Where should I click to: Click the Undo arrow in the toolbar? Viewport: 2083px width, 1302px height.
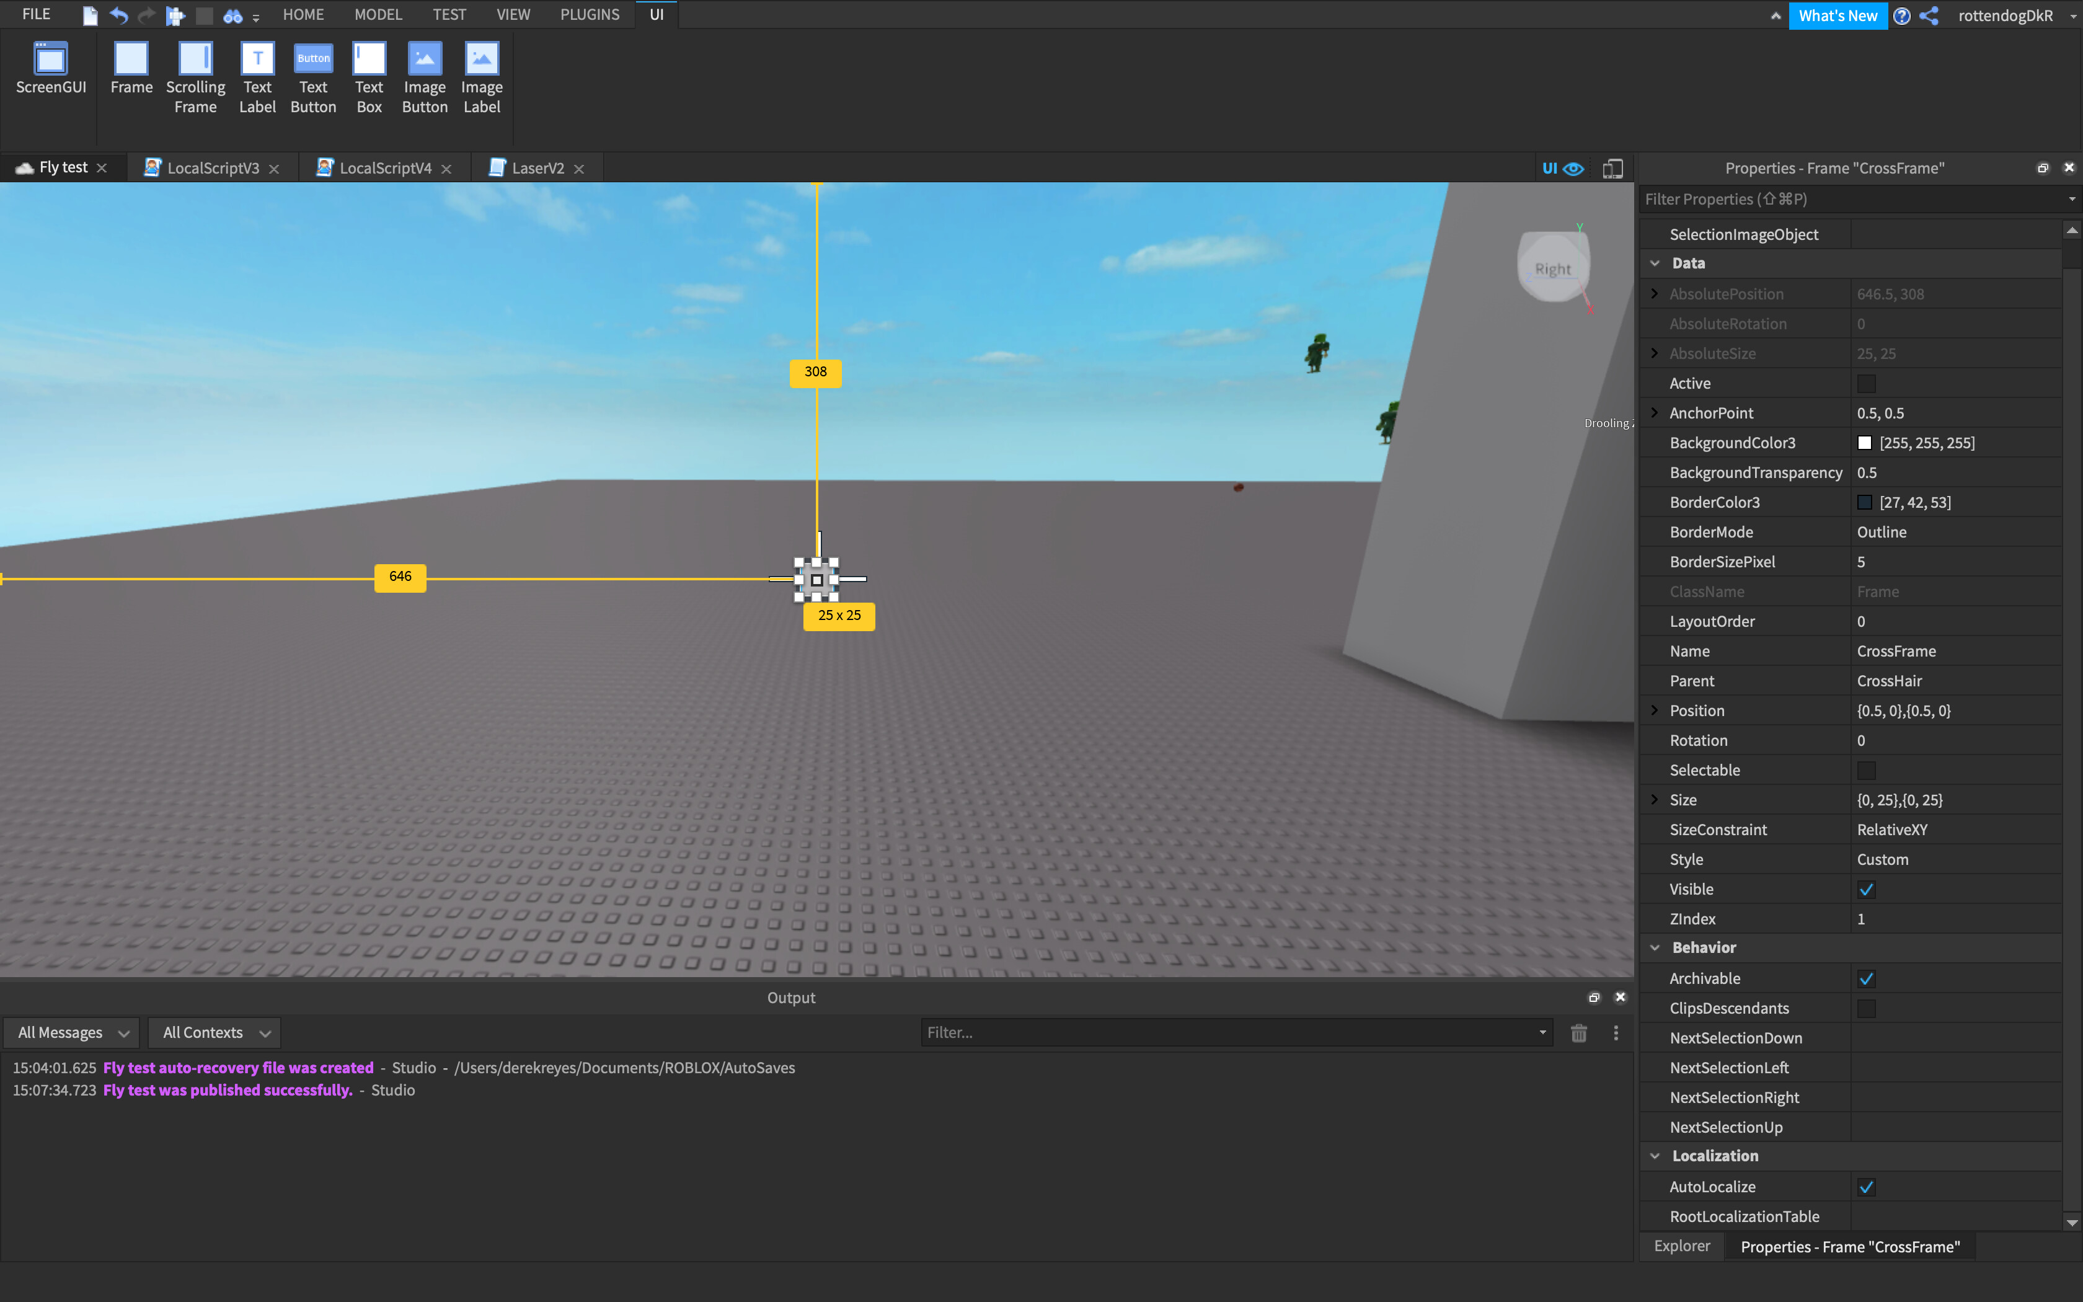[120, 15]
